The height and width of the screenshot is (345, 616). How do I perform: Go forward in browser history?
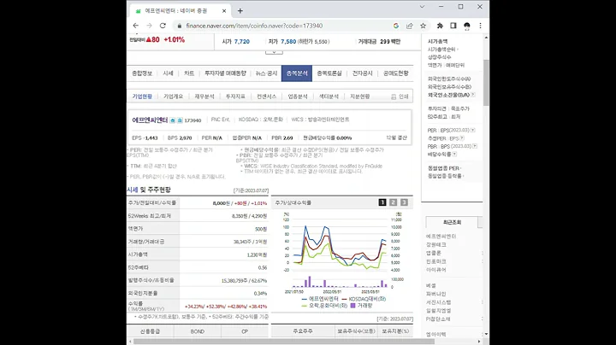tap(149, 26)
